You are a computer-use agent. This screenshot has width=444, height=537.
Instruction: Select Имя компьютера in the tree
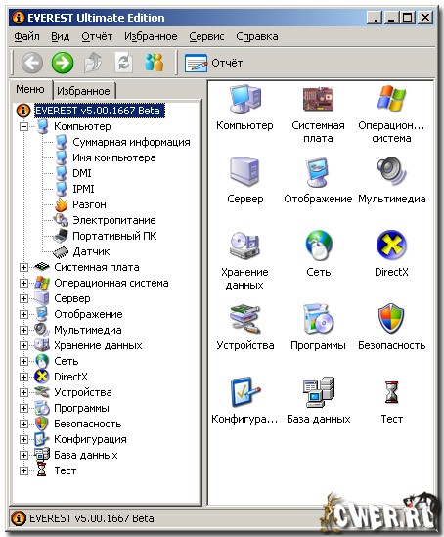(114, 157)
